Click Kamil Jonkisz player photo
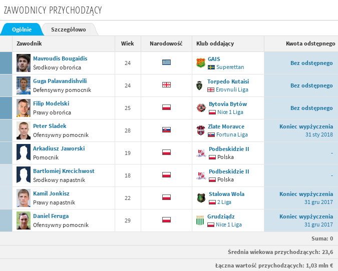This screenshot has height=271, width=338. [24, 198]
